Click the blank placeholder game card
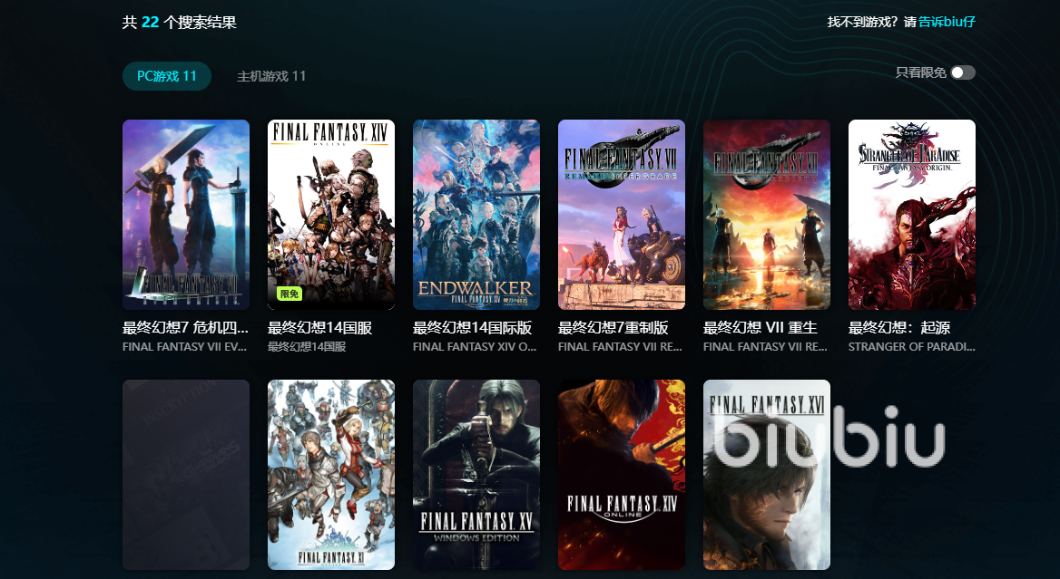 [x=186, y=475]
